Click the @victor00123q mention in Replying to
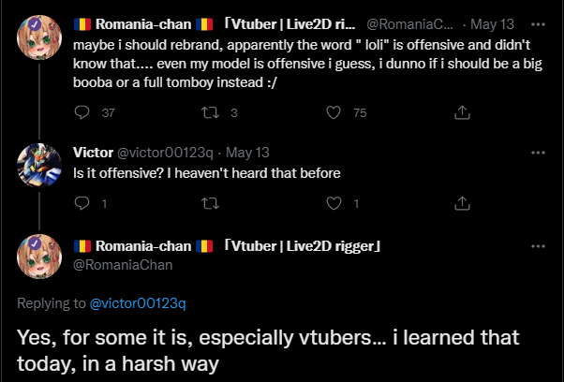Viewport: 564px width, 382px height. tap(138, 302)
